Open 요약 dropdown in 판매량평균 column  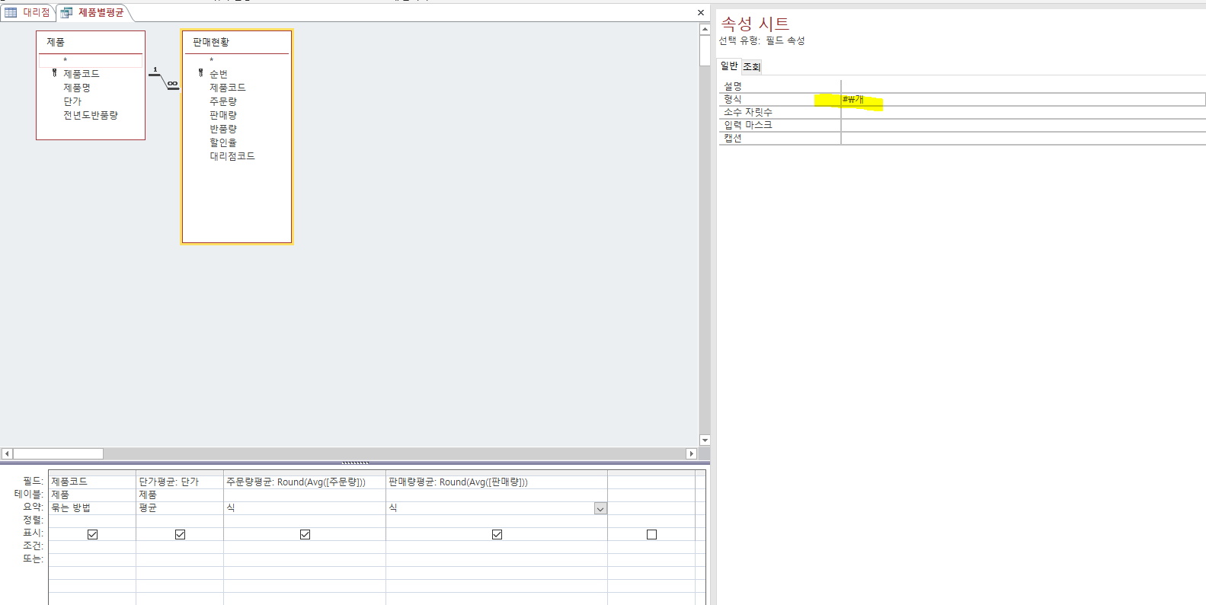(600, 508)
